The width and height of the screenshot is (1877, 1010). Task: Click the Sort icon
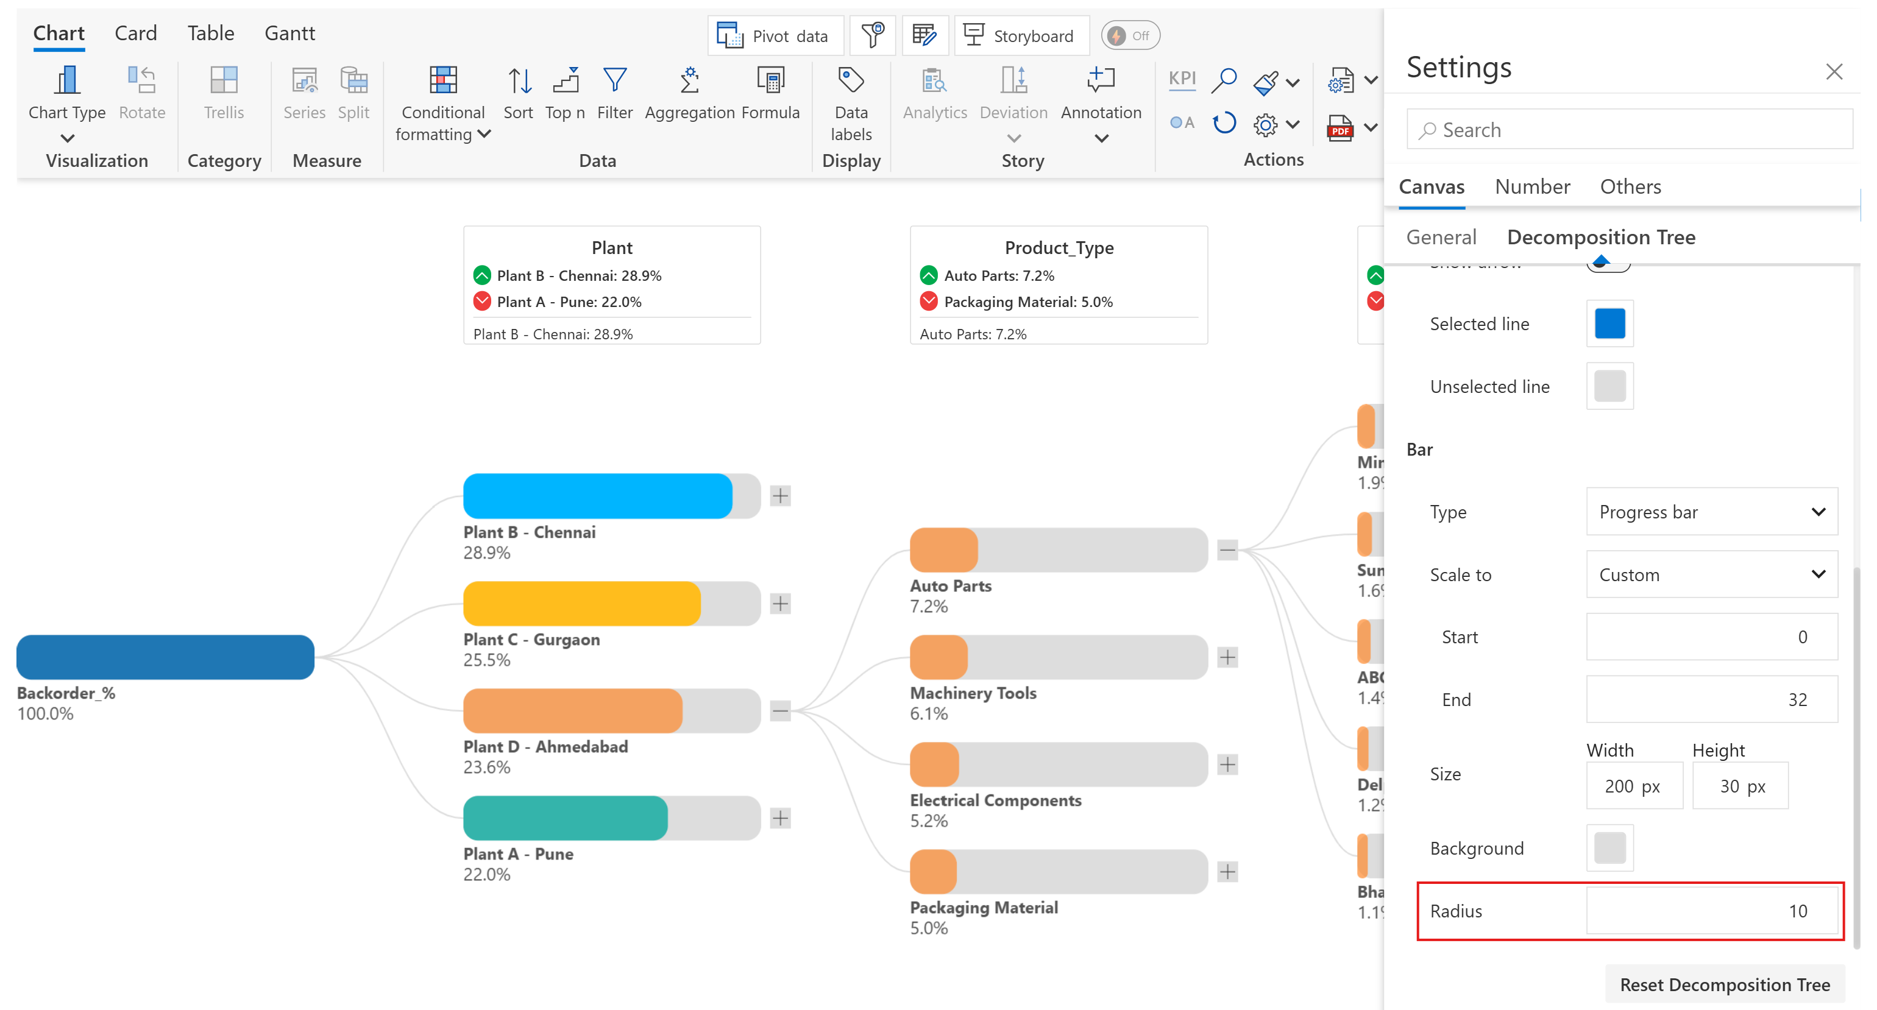tap(518, 81)
